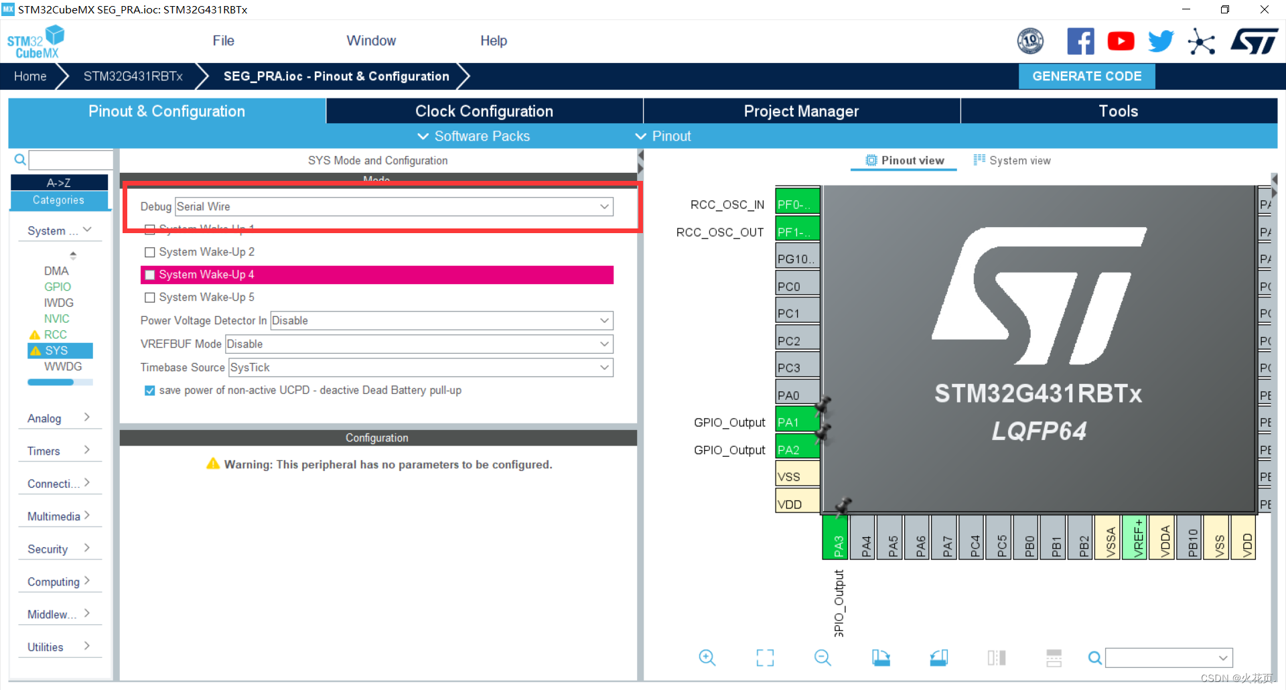This screenshot has width=1286, height=690.
Task: Select the DMA peripheral
Action: click(56, 271)
